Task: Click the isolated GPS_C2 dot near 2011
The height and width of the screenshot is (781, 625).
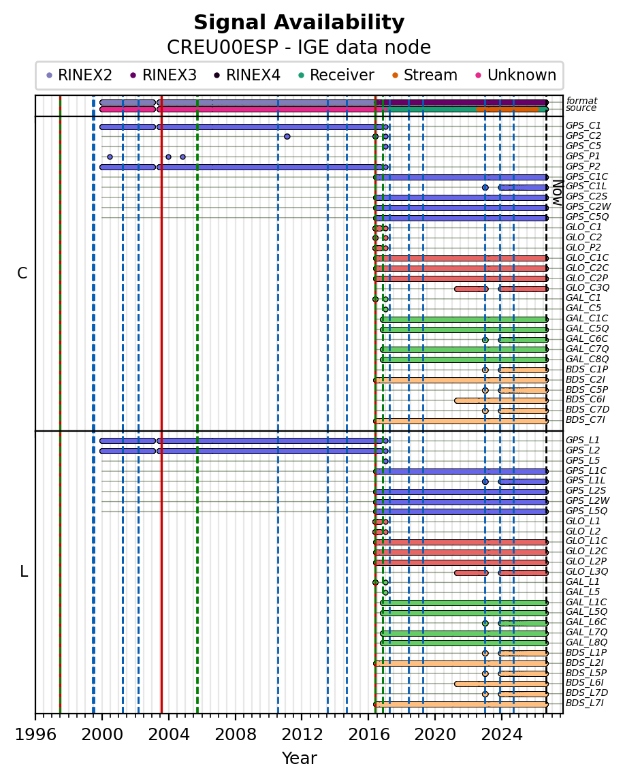Action: (287, 136)
